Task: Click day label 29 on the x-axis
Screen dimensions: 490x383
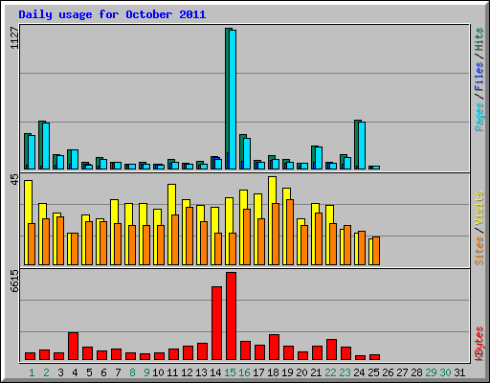Action: coord(431,372)
